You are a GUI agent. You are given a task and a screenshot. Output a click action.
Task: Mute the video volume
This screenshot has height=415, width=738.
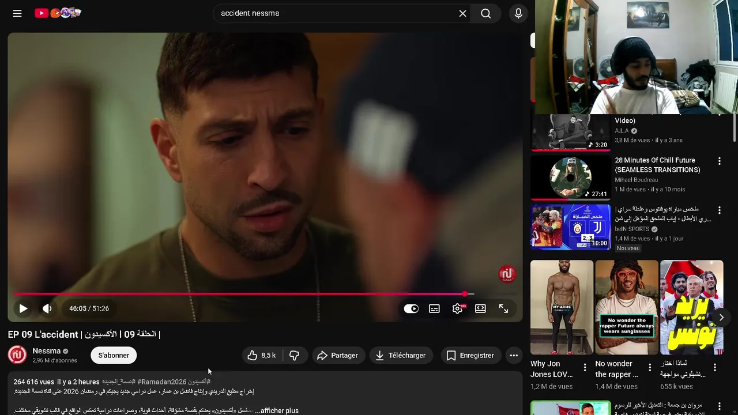(x=47, y=308)
